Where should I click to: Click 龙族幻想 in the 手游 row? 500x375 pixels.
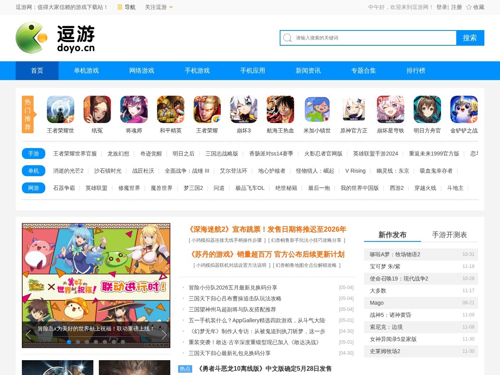pyautogui.click(x=118, y=154)
